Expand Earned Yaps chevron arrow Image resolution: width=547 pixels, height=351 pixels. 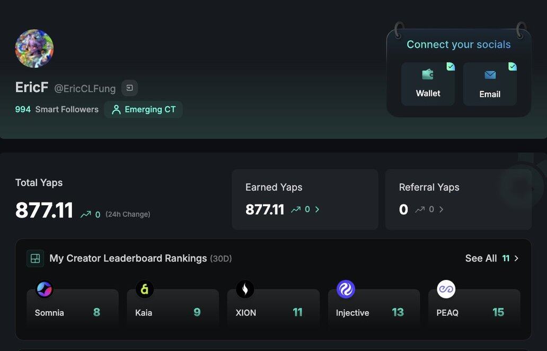pos(317,209)
